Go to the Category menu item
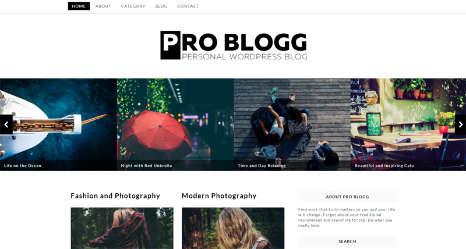This screenshot has width=466, height=249. coord(133,6)
